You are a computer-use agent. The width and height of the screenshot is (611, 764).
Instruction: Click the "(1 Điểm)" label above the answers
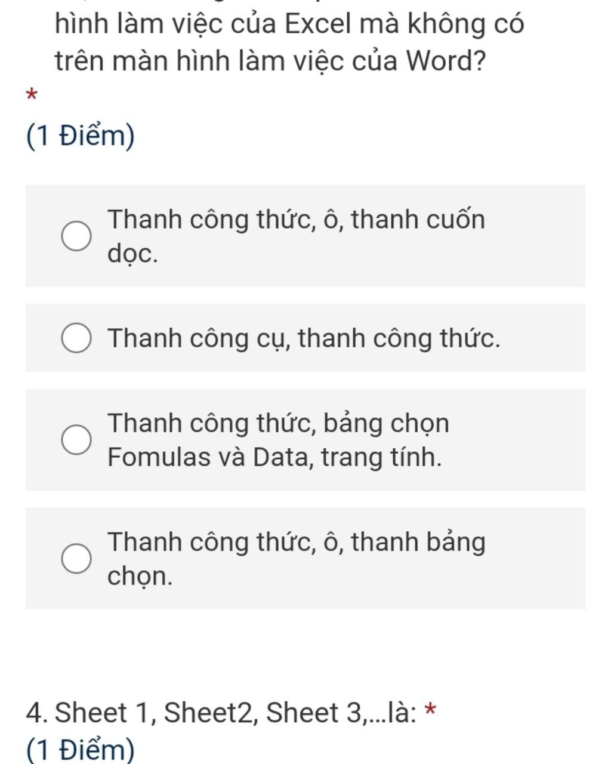81,136
